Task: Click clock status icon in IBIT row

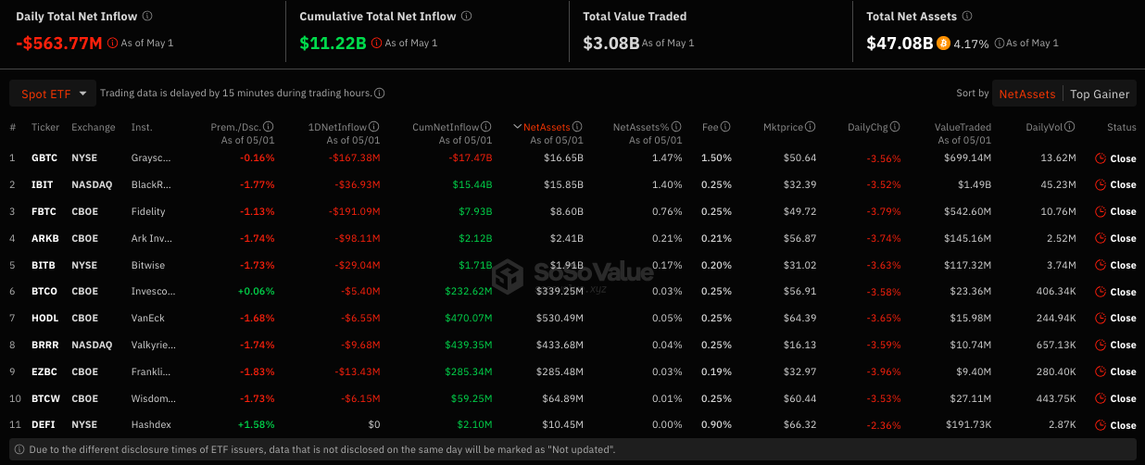Action: click(1101, 184)
